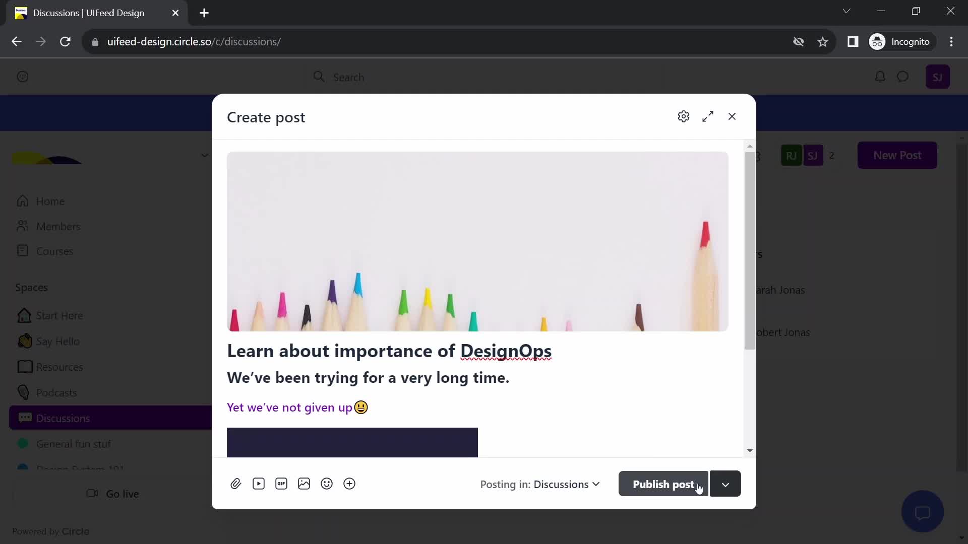Expand the community spaces sidebar dropdown
Image resolution: width=968 pixels, height=544 pixels.
(x=204, y=156)
